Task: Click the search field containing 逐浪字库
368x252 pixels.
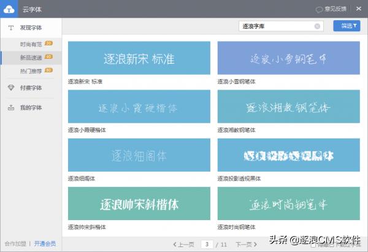Action: point(281,26)
